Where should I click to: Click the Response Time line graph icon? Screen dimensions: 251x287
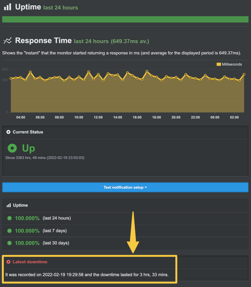8,40
